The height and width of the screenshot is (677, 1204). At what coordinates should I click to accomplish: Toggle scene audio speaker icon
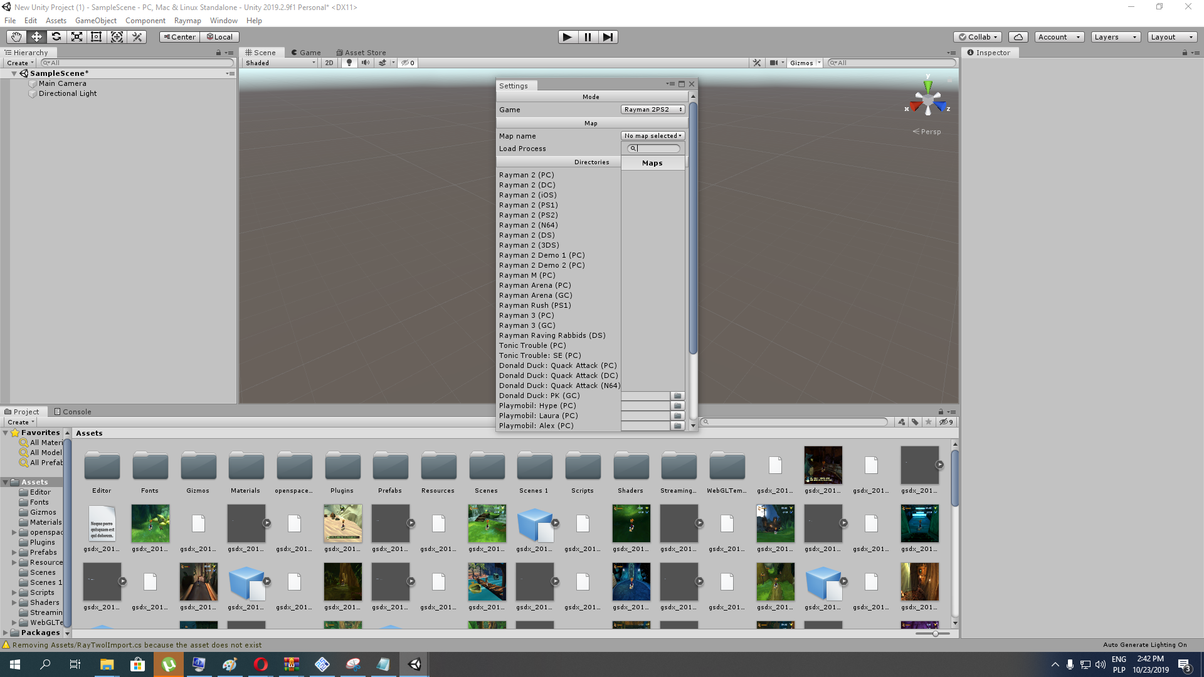pyautogui.click(x=365, y=63)
